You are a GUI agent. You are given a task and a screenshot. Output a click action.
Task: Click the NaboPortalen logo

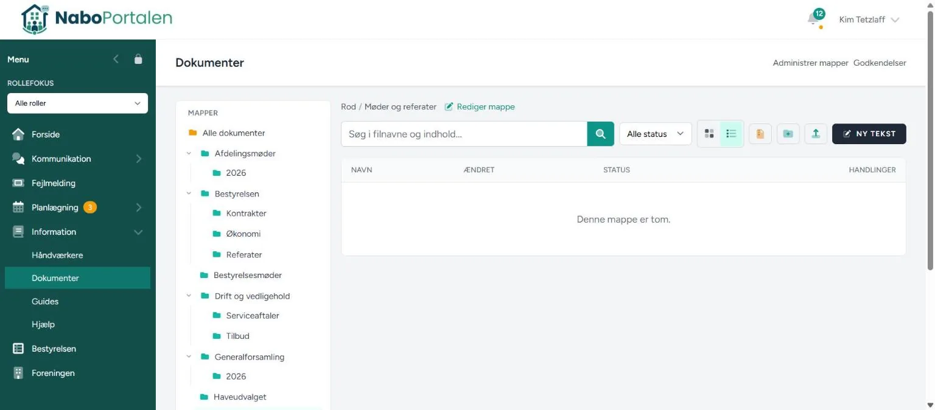point(97,19)
